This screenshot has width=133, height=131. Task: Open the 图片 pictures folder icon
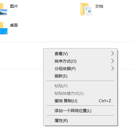(x=3, y=9)
